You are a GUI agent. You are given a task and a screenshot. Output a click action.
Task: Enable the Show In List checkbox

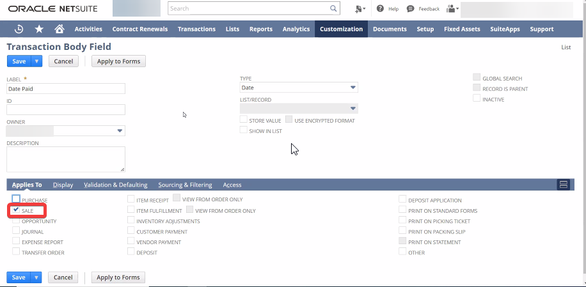click(243, 130)
